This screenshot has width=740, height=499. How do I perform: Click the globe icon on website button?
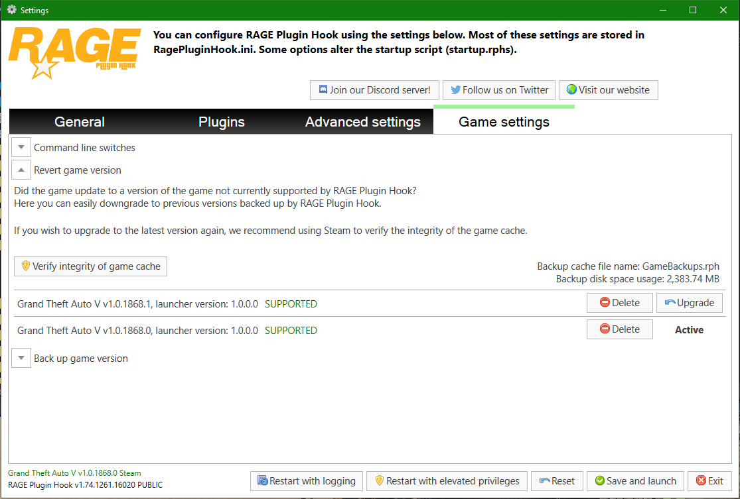(571, 89)
